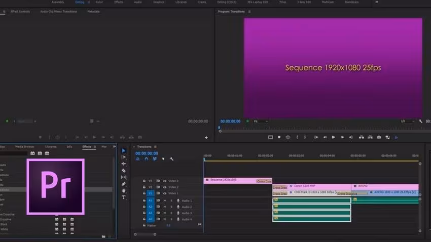Show more workspaces overflow chevron
431x242 pixels.
[x=377, y=2]
